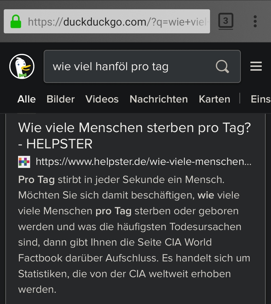
Task: Open the browser three-dot overflow menu
Action: point(255,21)
